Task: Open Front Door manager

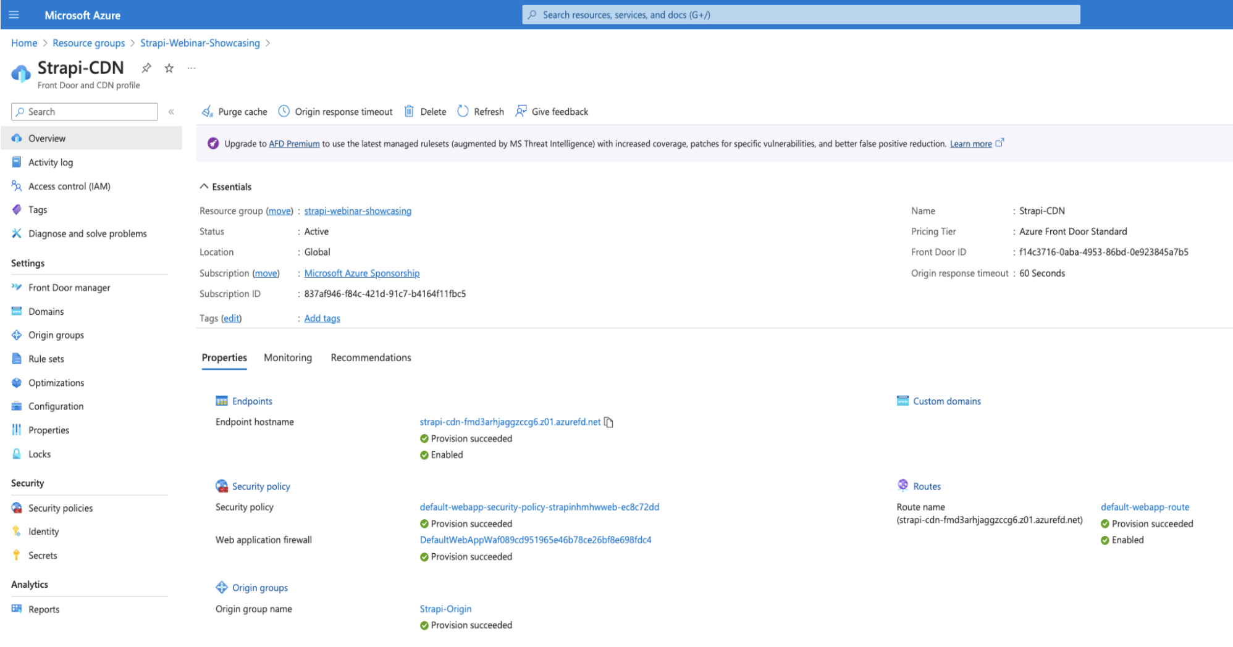Action: tap(69, 288)
